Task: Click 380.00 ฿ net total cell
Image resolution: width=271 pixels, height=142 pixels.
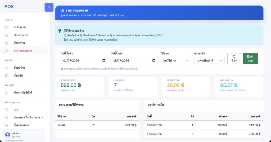Action: coord(255,134)
